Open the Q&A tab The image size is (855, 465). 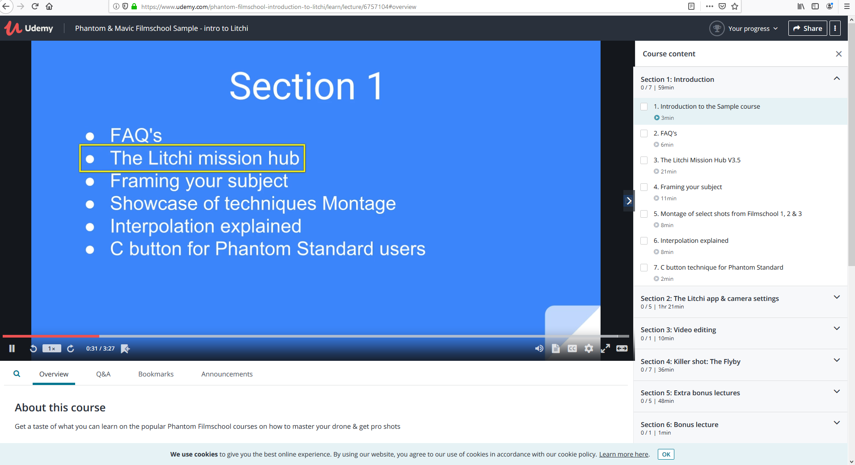click(103, 374)
